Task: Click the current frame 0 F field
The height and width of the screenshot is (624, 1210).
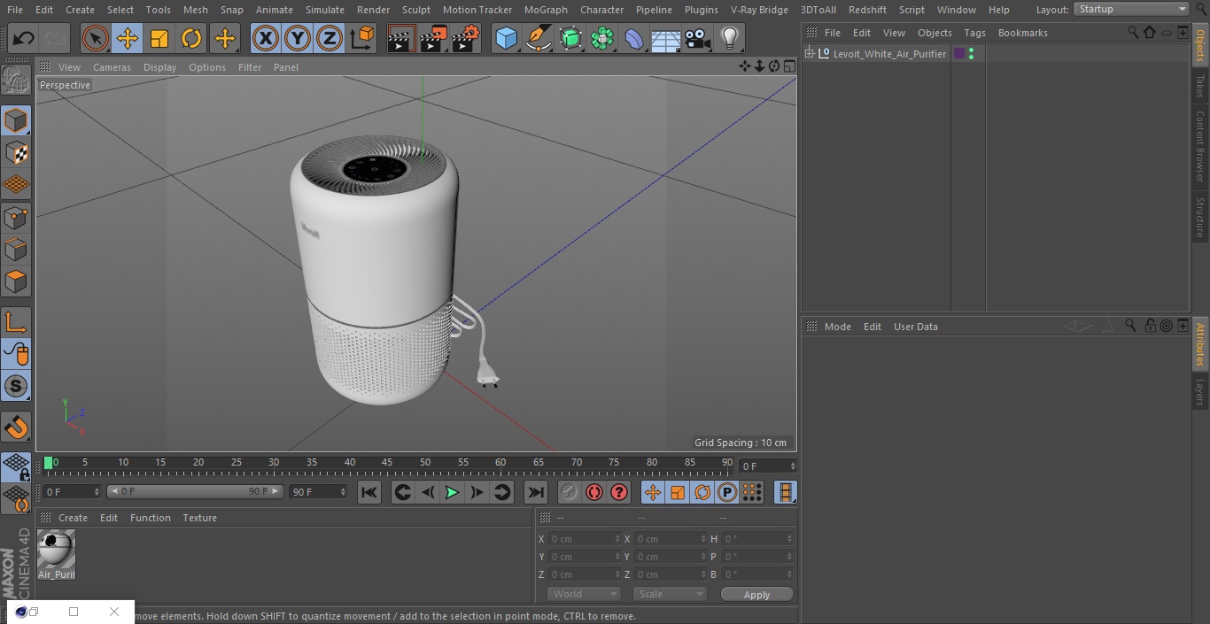Action: [768, 466]
